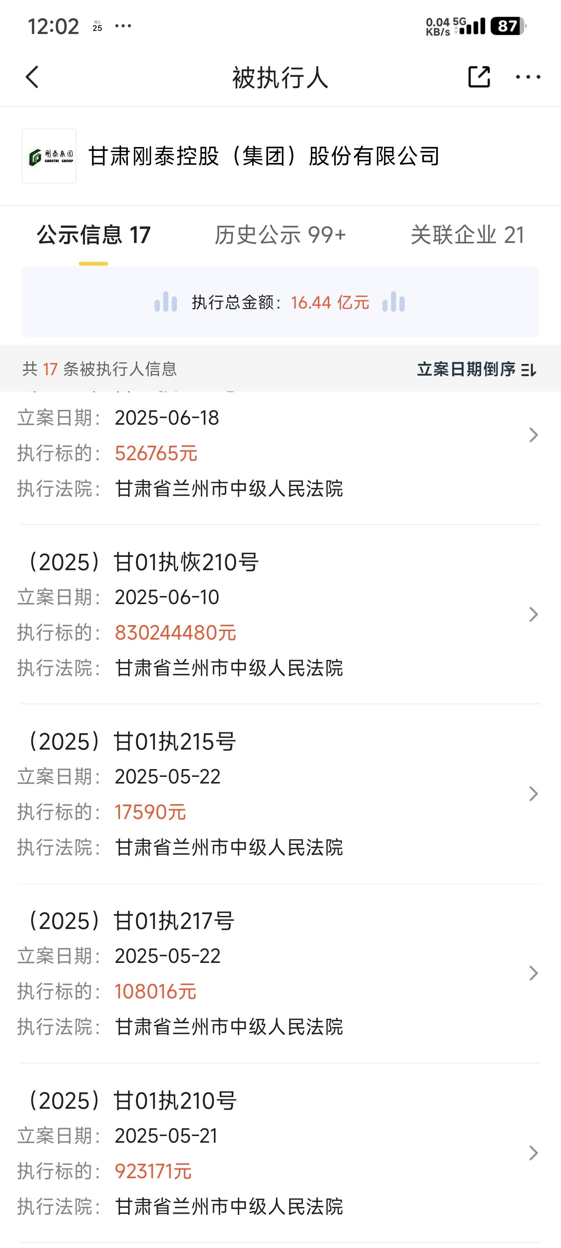Open the three-dot more options menu
561x1248 pixels.
pos(527,77)
